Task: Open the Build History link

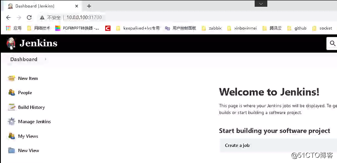Action: [31, 107]
